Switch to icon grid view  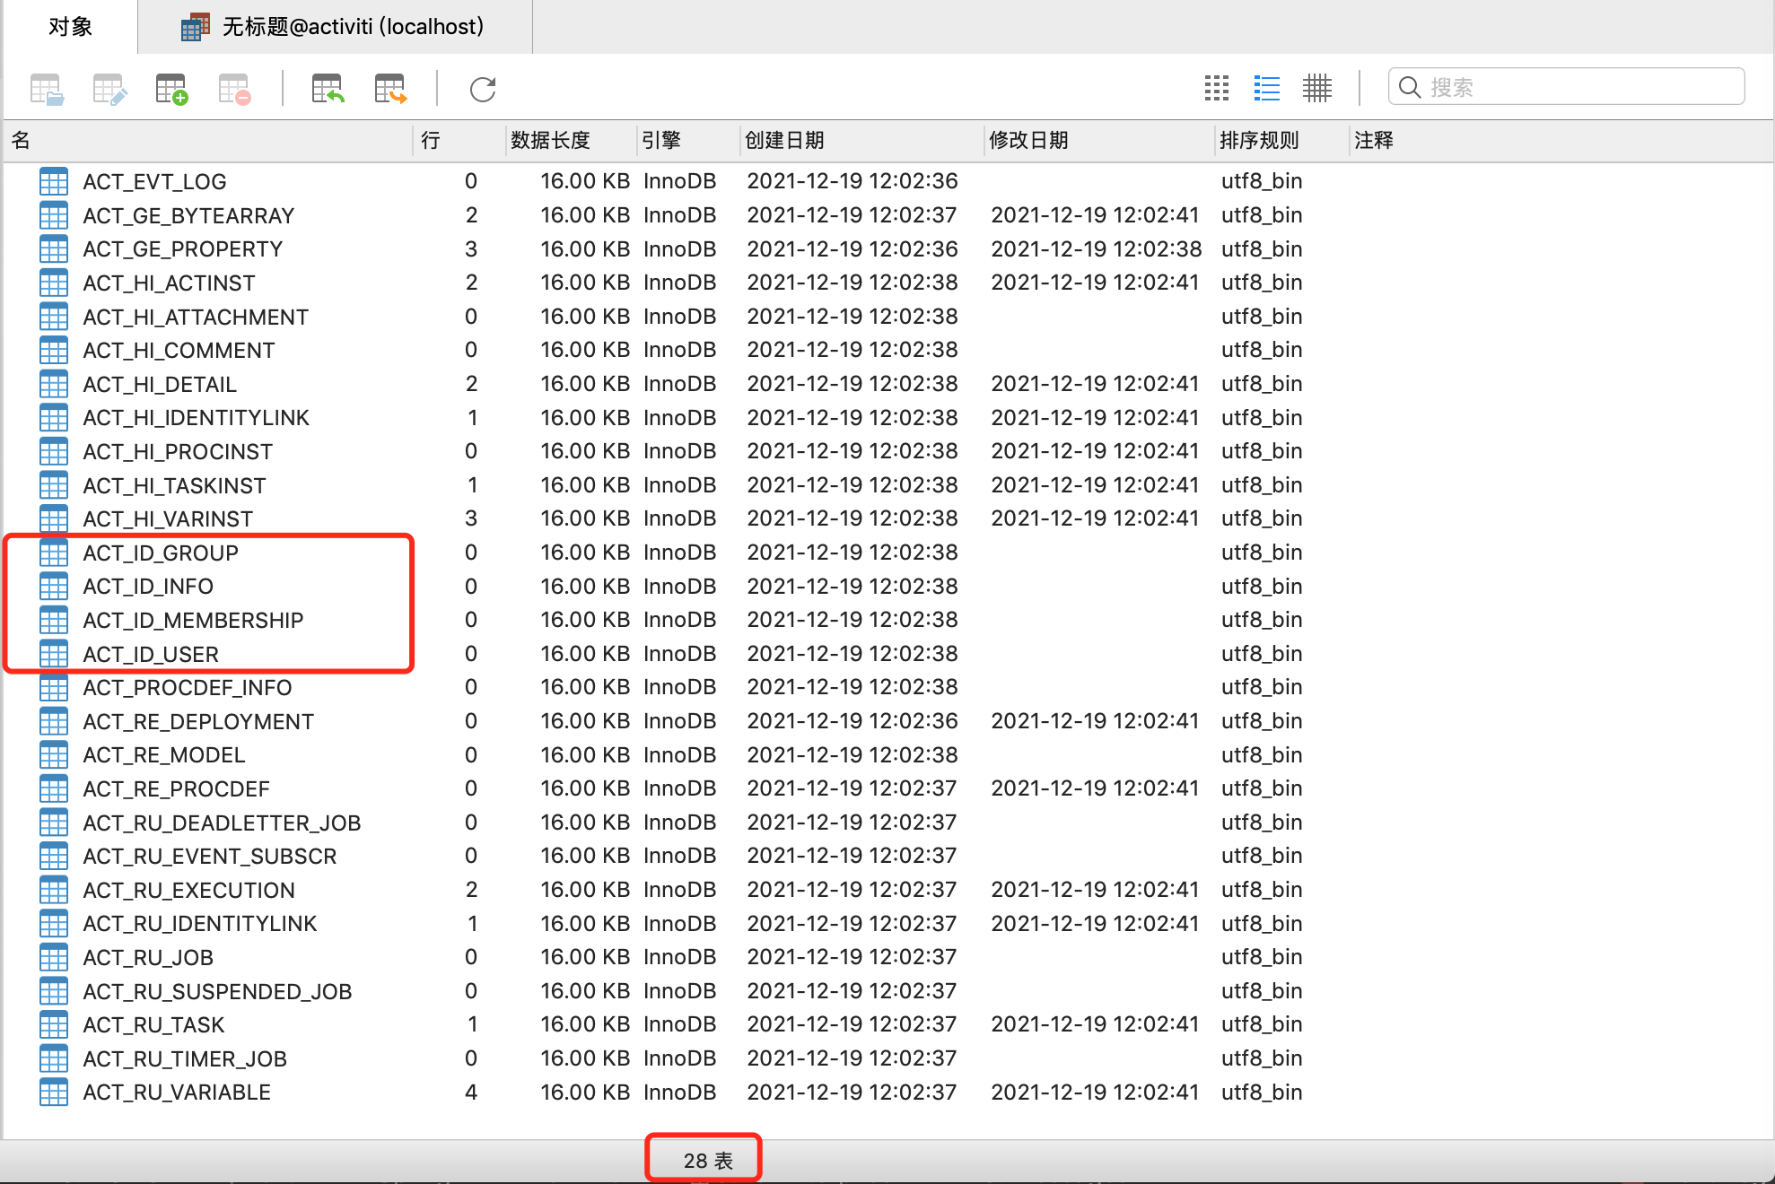(1216, 88)
